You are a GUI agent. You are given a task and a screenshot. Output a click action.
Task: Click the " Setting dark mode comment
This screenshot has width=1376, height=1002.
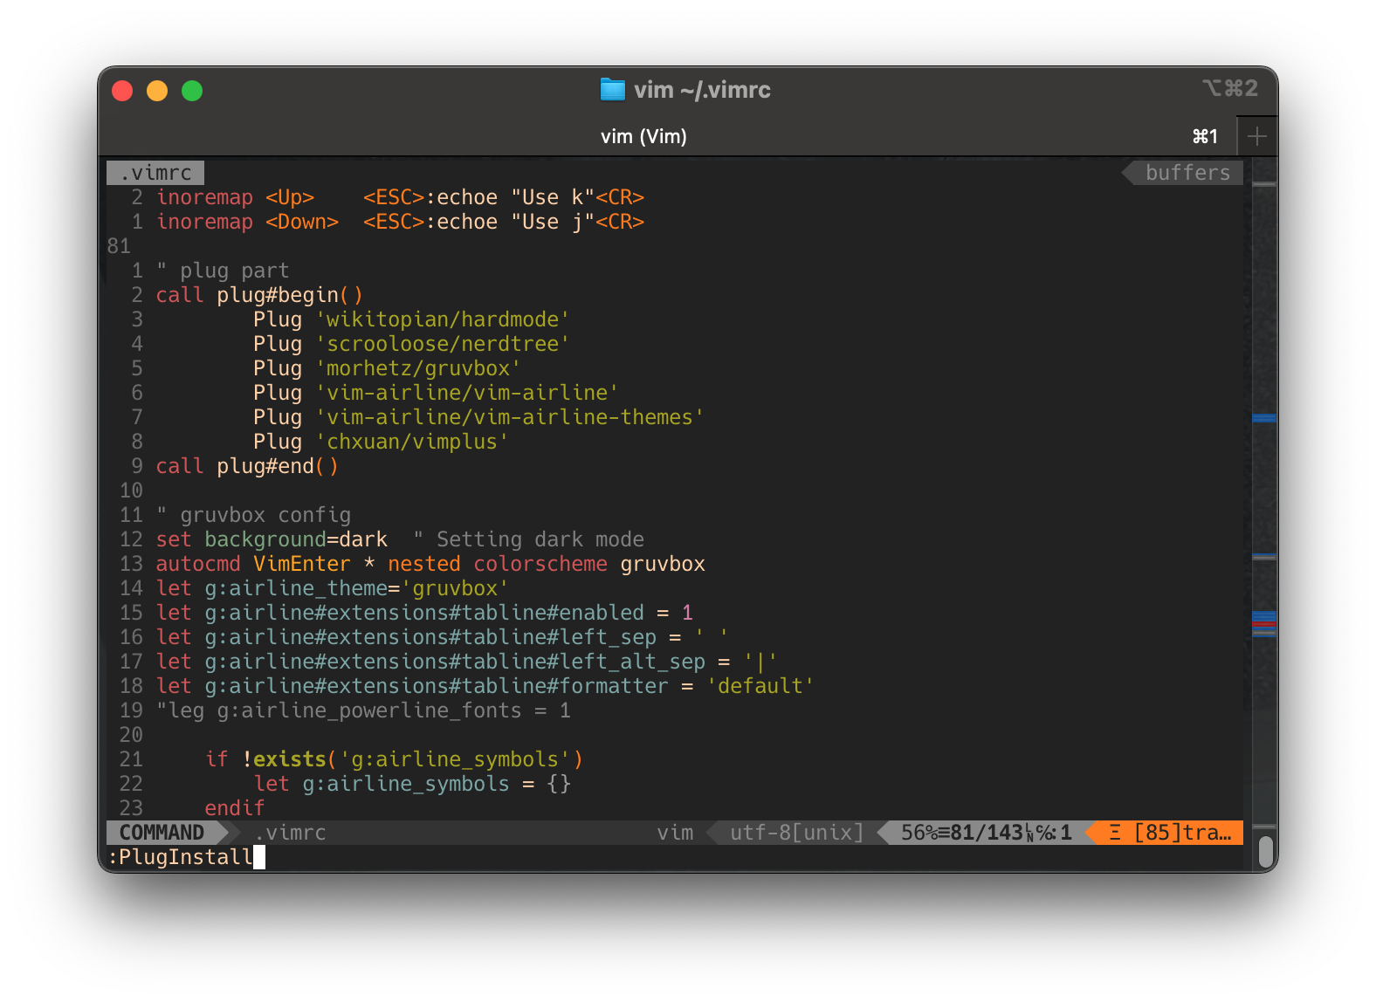tap(528, 539)
